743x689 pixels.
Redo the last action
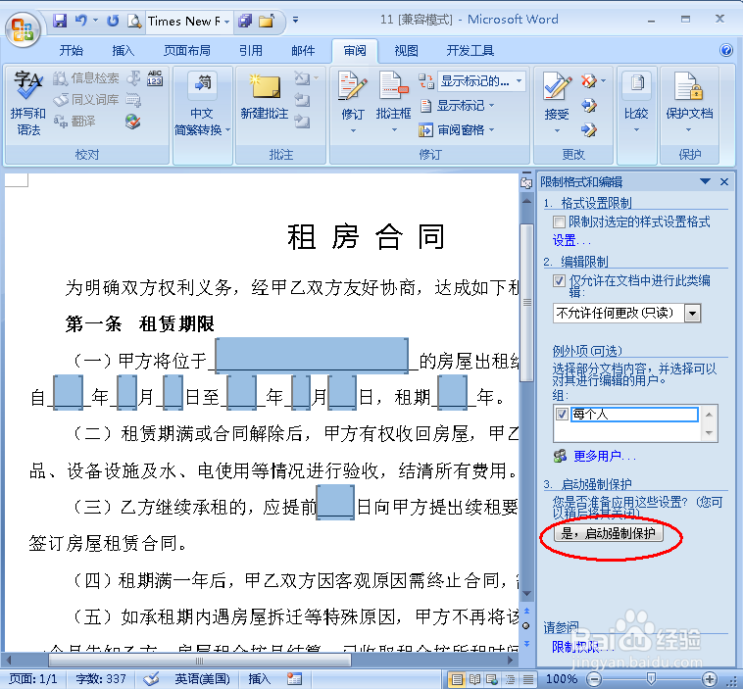(x=113, y=21)
